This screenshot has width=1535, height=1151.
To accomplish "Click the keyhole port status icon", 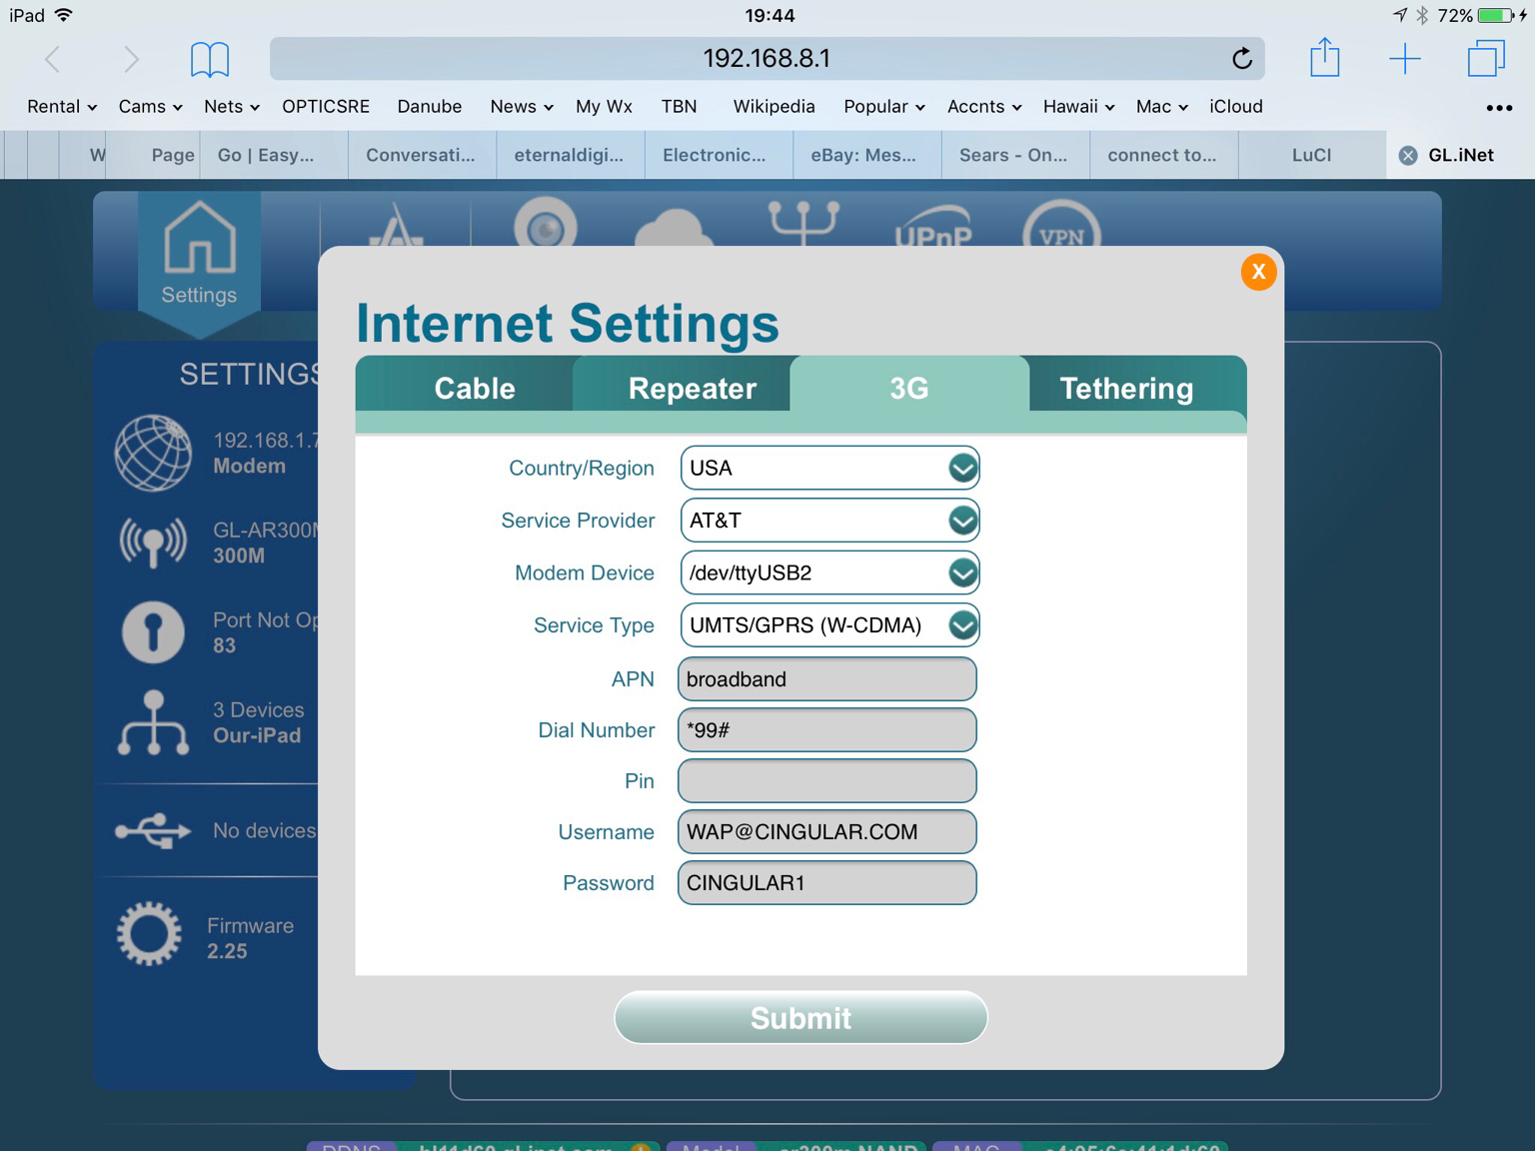I will tap(153, 632).
